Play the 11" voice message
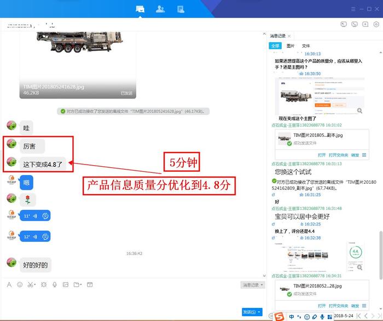Image resolution: width=383 pixels, height=321 pixels. [x=35, y=216]
